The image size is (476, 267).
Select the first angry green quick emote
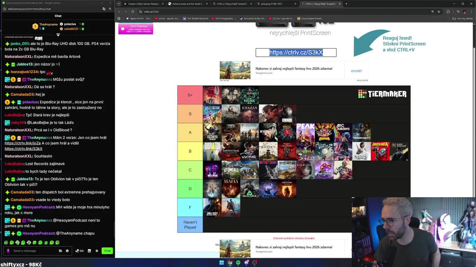(6, 243)
